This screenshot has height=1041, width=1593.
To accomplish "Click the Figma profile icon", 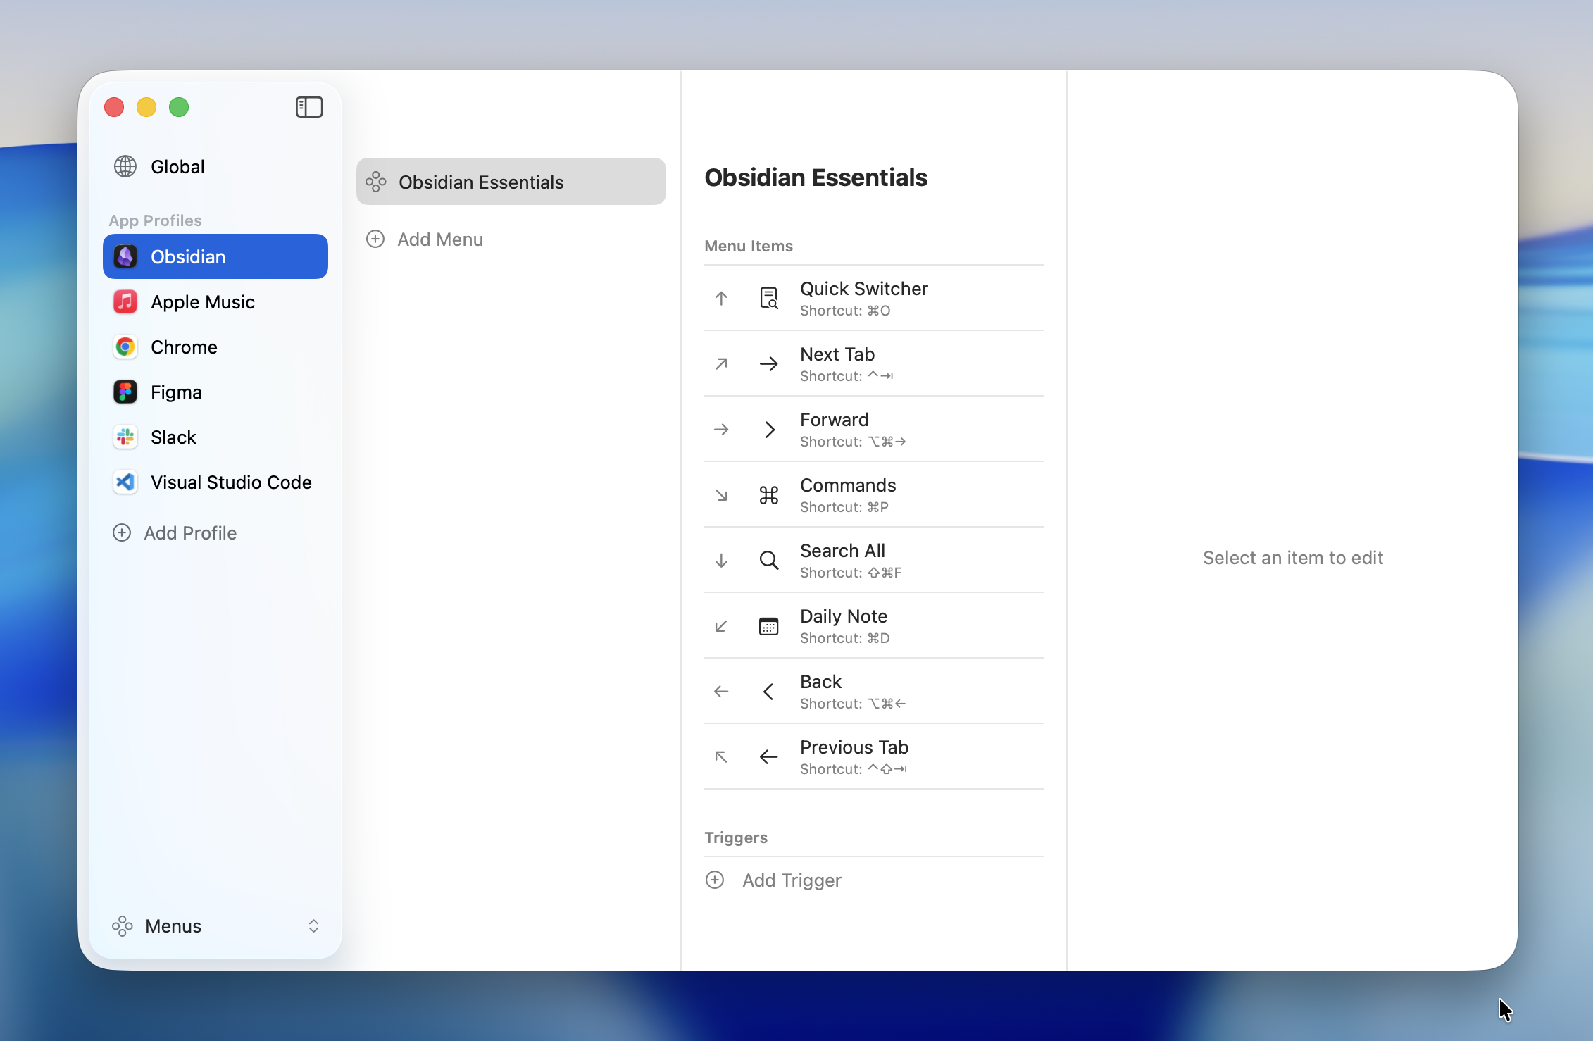I will point(125,392).
